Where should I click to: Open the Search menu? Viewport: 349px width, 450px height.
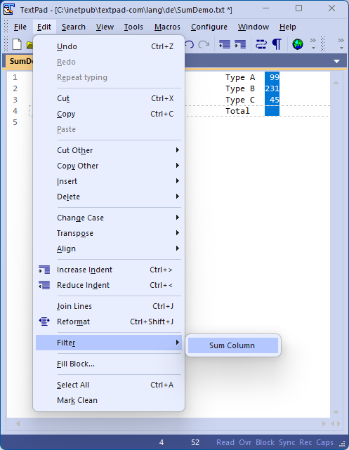point(74,27)
